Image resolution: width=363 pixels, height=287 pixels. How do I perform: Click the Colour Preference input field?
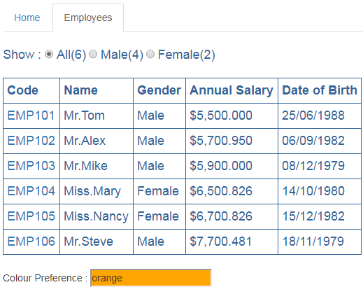(151, 278)
